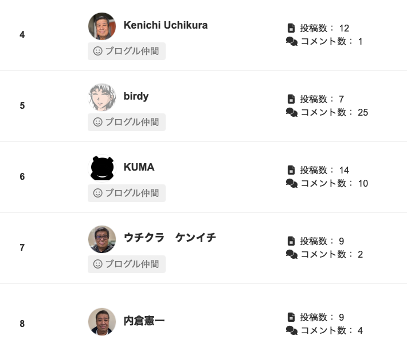The height and width of the screenshot is (363, 407).
Task: Click the post document icon for 内倉憲一
Action: (291, 317)
